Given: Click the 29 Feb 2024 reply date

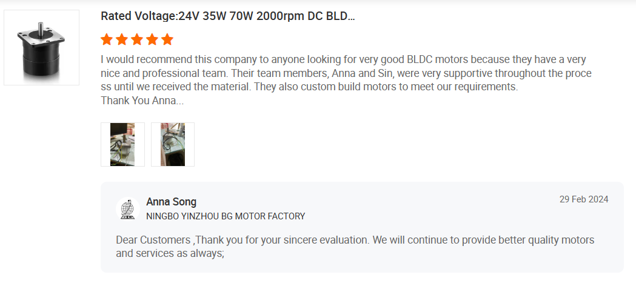Looking at the screenshot, I should pos(583,199).
